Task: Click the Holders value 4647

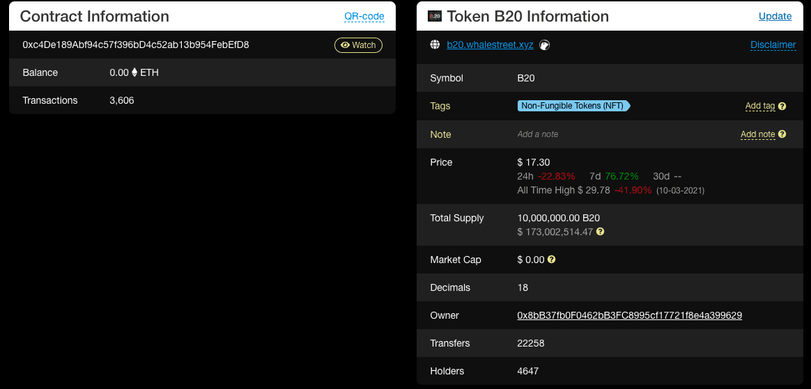Action: pyautogui.click(x=527, y=371)
